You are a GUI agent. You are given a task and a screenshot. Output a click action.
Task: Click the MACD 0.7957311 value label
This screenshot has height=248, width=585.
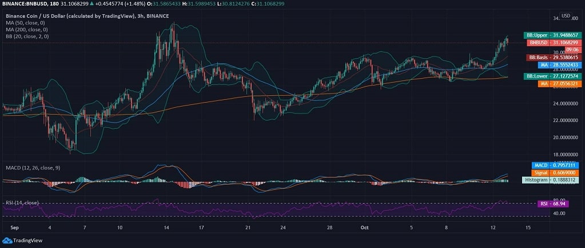tap(556, 165)
